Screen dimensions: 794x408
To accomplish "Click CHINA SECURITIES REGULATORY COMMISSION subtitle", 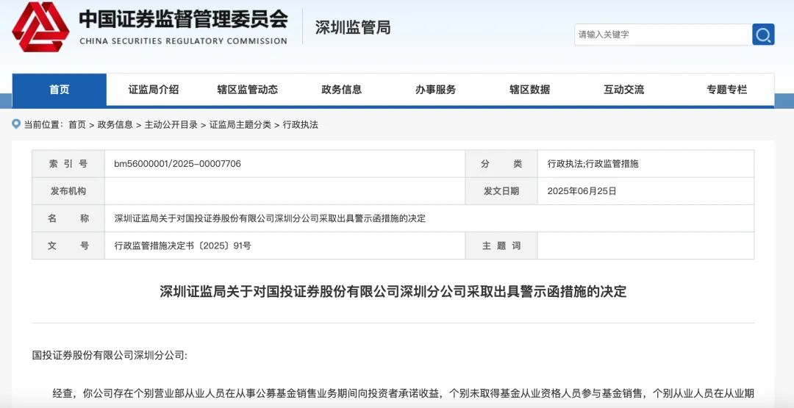I will [x=183, y=41].
